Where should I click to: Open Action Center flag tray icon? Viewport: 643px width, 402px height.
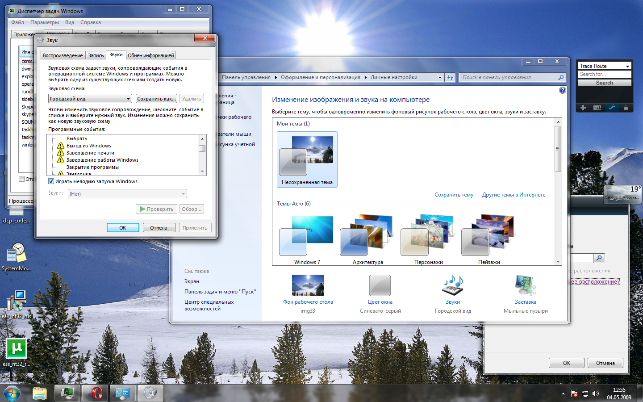574,394
